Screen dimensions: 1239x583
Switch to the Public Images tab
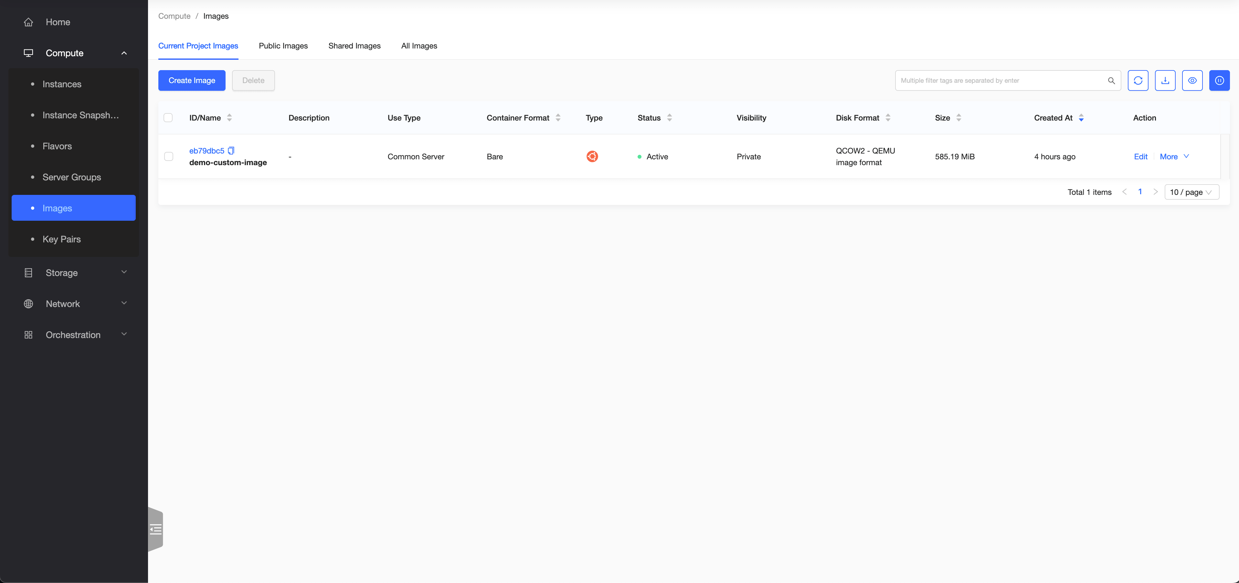283,46
